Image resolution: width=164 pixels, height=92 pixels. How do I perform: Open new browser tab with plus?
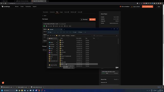tap(48, 1)
